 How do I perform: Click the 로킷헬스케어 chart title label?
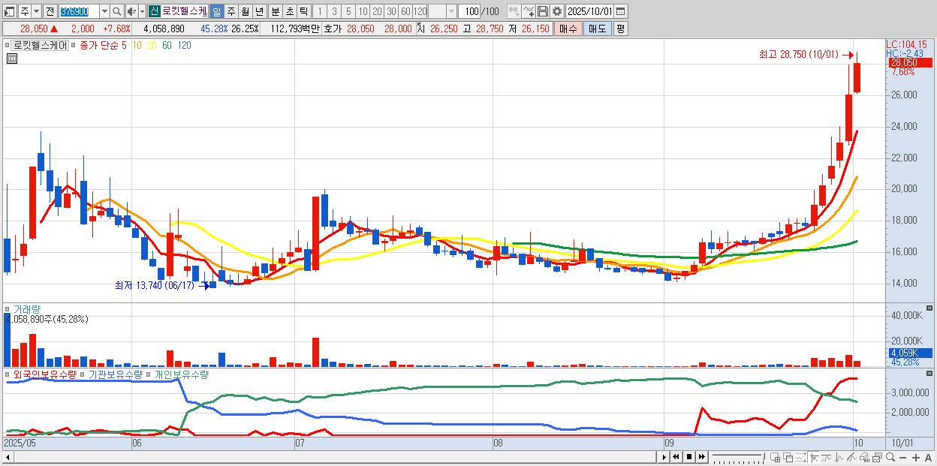[x=40, y=45]
